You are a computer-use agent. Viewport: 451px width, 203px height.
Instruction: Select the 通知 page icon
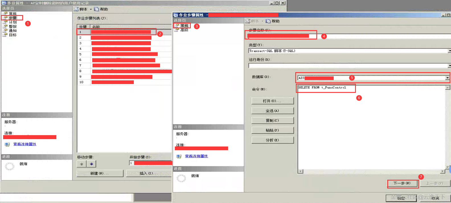click(5, 31)
